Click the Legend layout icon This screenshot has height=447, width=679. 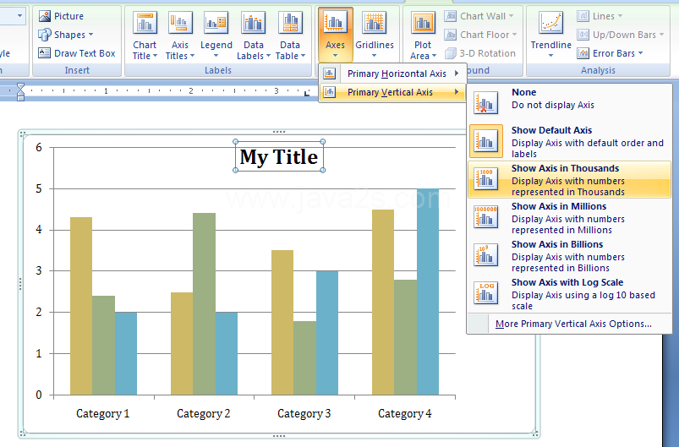[x=216, y=23]
